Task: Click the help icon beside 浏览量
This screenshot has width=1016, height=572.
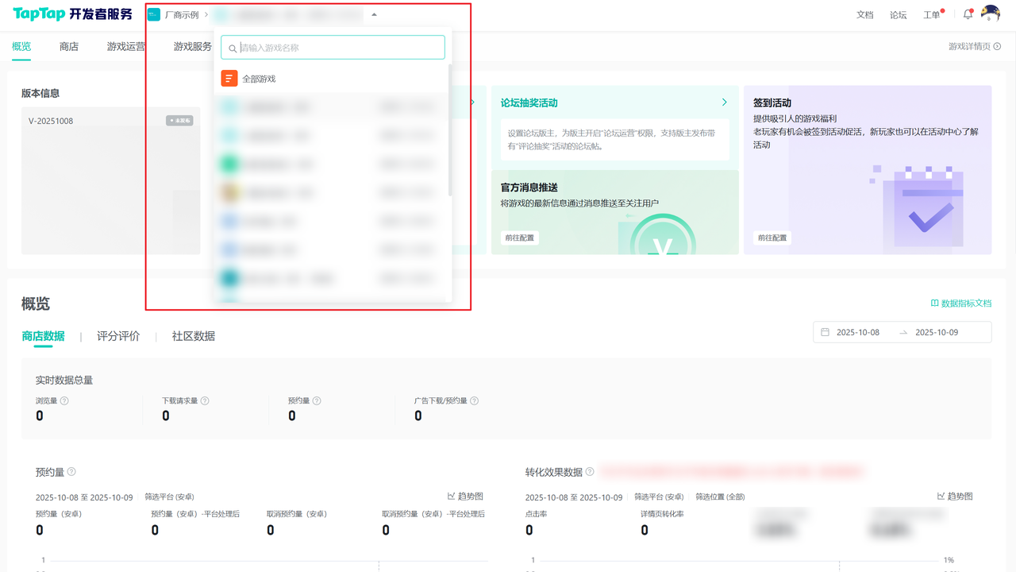Action: (64, 401)
